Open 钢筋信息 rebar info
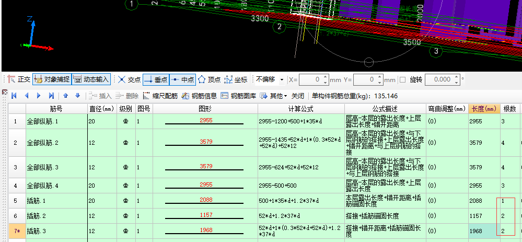Viewport: 522px width, 242px height. point(199,96)
